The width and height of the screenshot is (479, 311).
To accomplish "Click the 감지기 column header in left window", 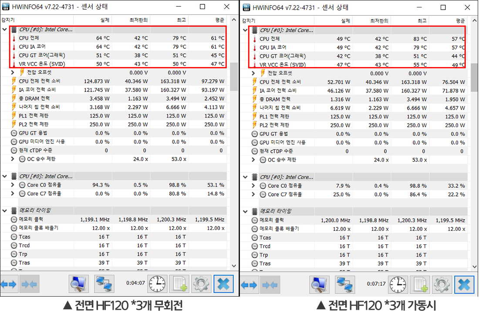I will click(37, 20).
